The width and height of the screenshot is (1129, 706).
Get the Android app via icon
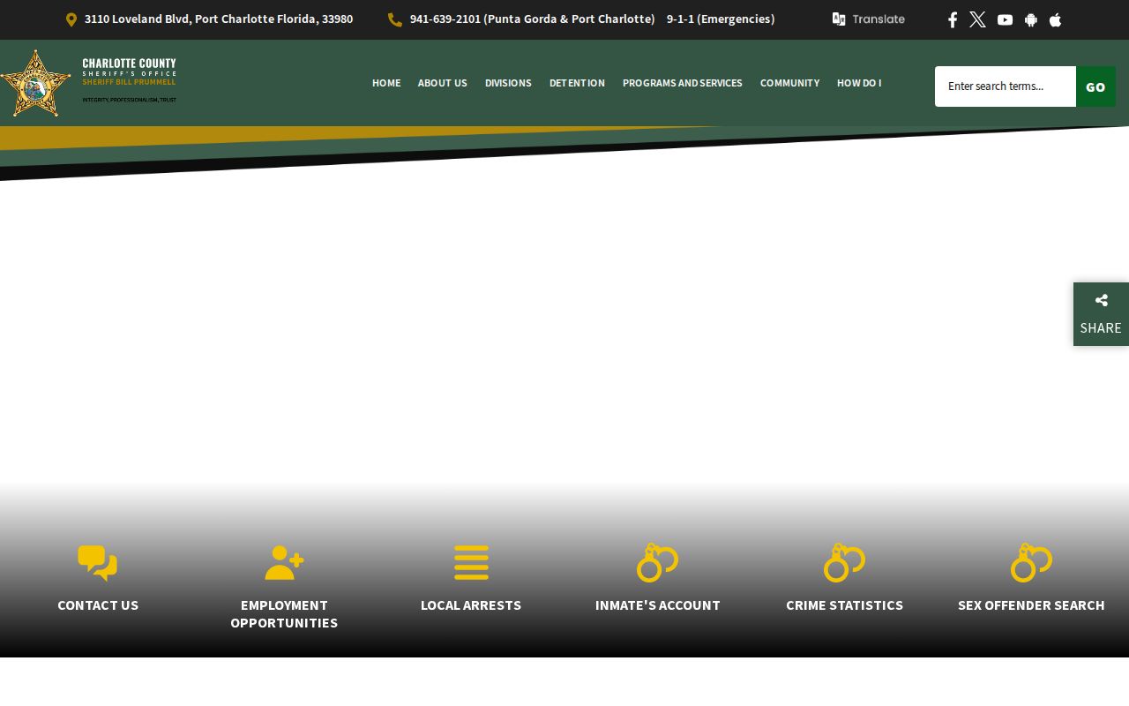coord(1030,19)
